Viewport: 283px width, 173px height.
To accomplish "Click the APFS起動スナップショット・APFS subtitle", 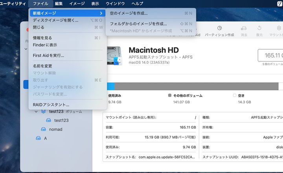I will 161,57.
